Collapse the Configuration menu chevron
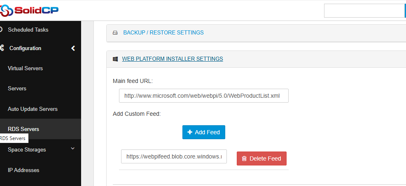Viewport: 406px width, 186px height. pos(73,48)
